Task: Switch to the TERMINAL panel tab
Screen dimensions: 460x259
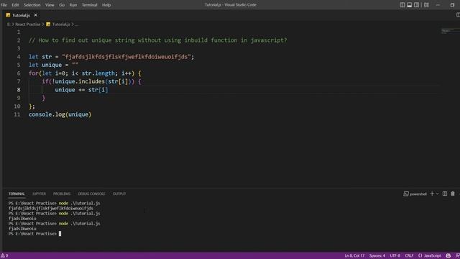Action: [x=17, y=194]
